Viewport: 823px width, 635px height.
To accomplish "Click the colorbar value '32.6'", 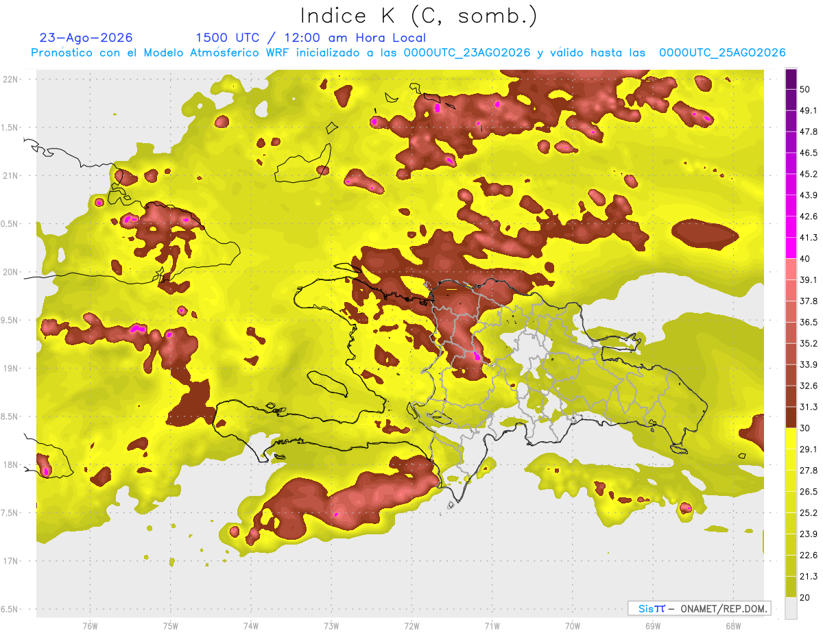I will pos(808,386).
